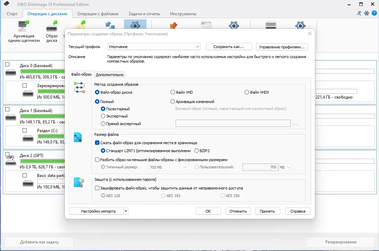This screenshot has width=379, height=251.
Task: Switch to Дополнительно tab in dialog
Action: 110,74
